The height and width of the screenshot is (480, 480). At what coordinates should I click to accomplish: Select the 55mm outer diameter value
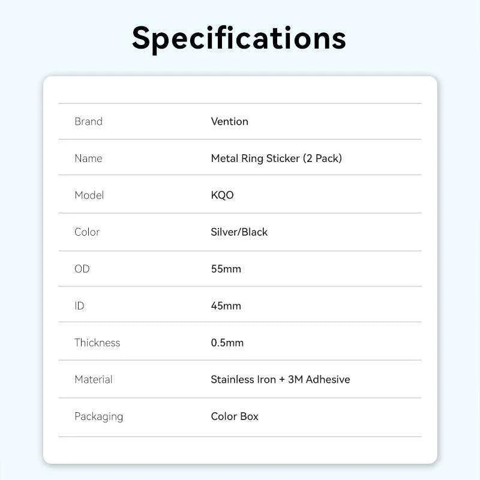click(226, 269)
